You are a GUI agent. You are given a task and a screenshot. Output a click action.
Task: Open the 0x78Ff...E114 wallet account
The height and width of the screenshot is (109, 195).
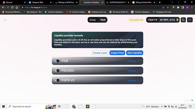pyautogui.click(x=169, y=20)
